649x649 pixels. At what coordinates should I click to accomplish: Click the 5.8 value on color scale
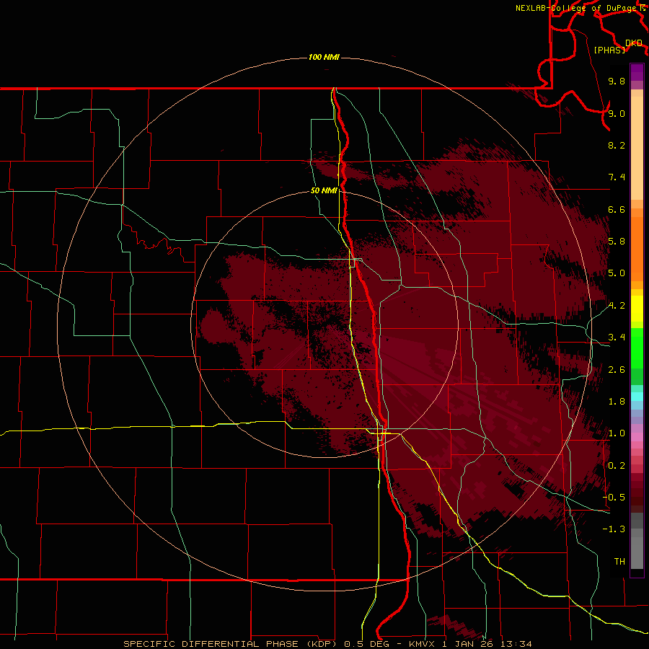(617, 242)
